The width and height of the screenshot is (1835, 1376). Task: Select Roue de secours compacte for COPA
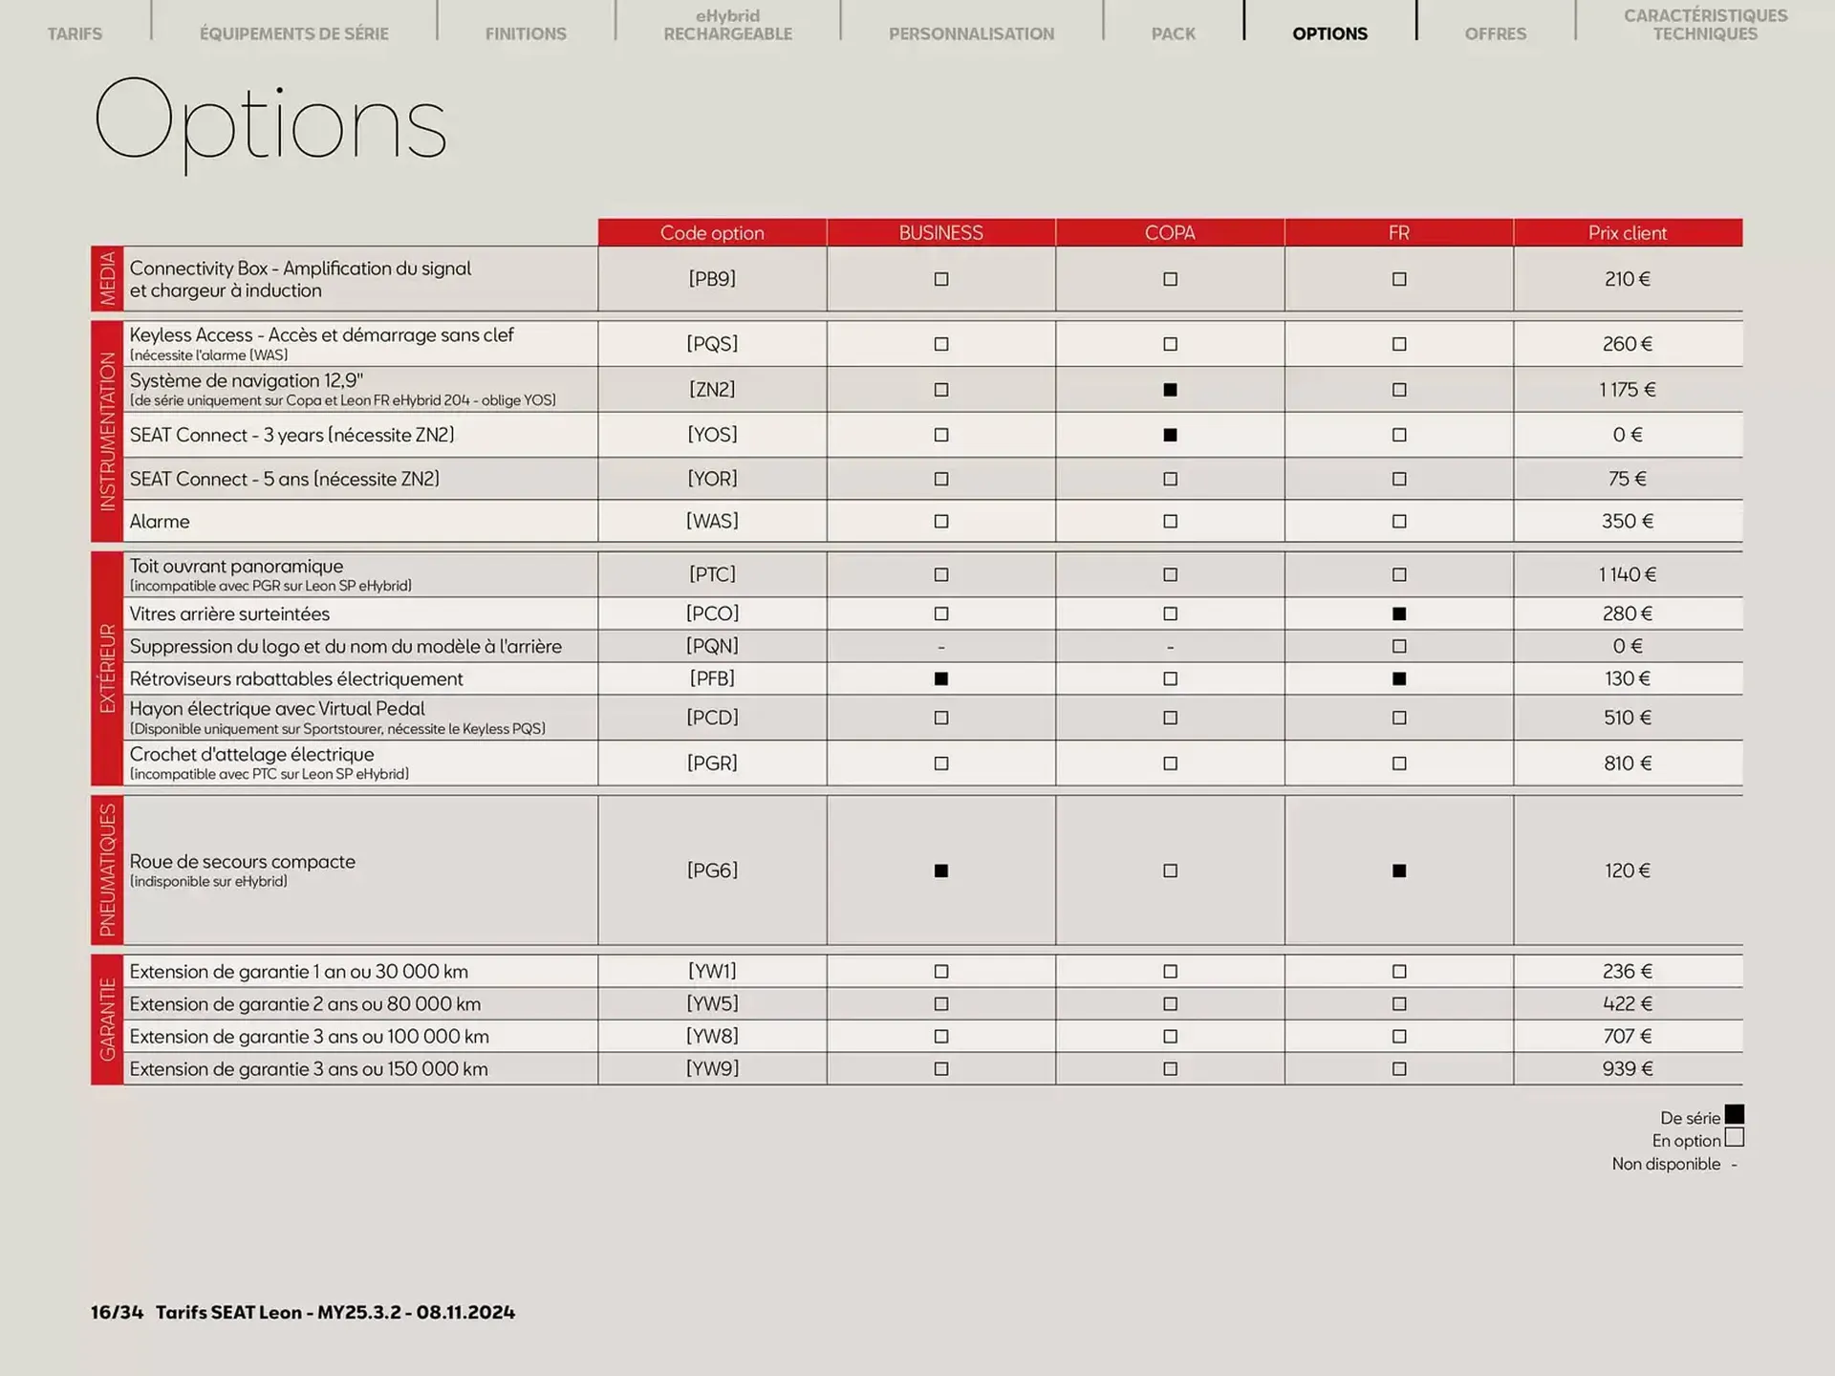1169,871
